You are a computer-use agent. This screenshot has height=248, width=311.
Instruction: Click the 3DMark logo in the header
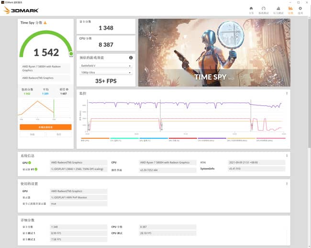[21, 10]
